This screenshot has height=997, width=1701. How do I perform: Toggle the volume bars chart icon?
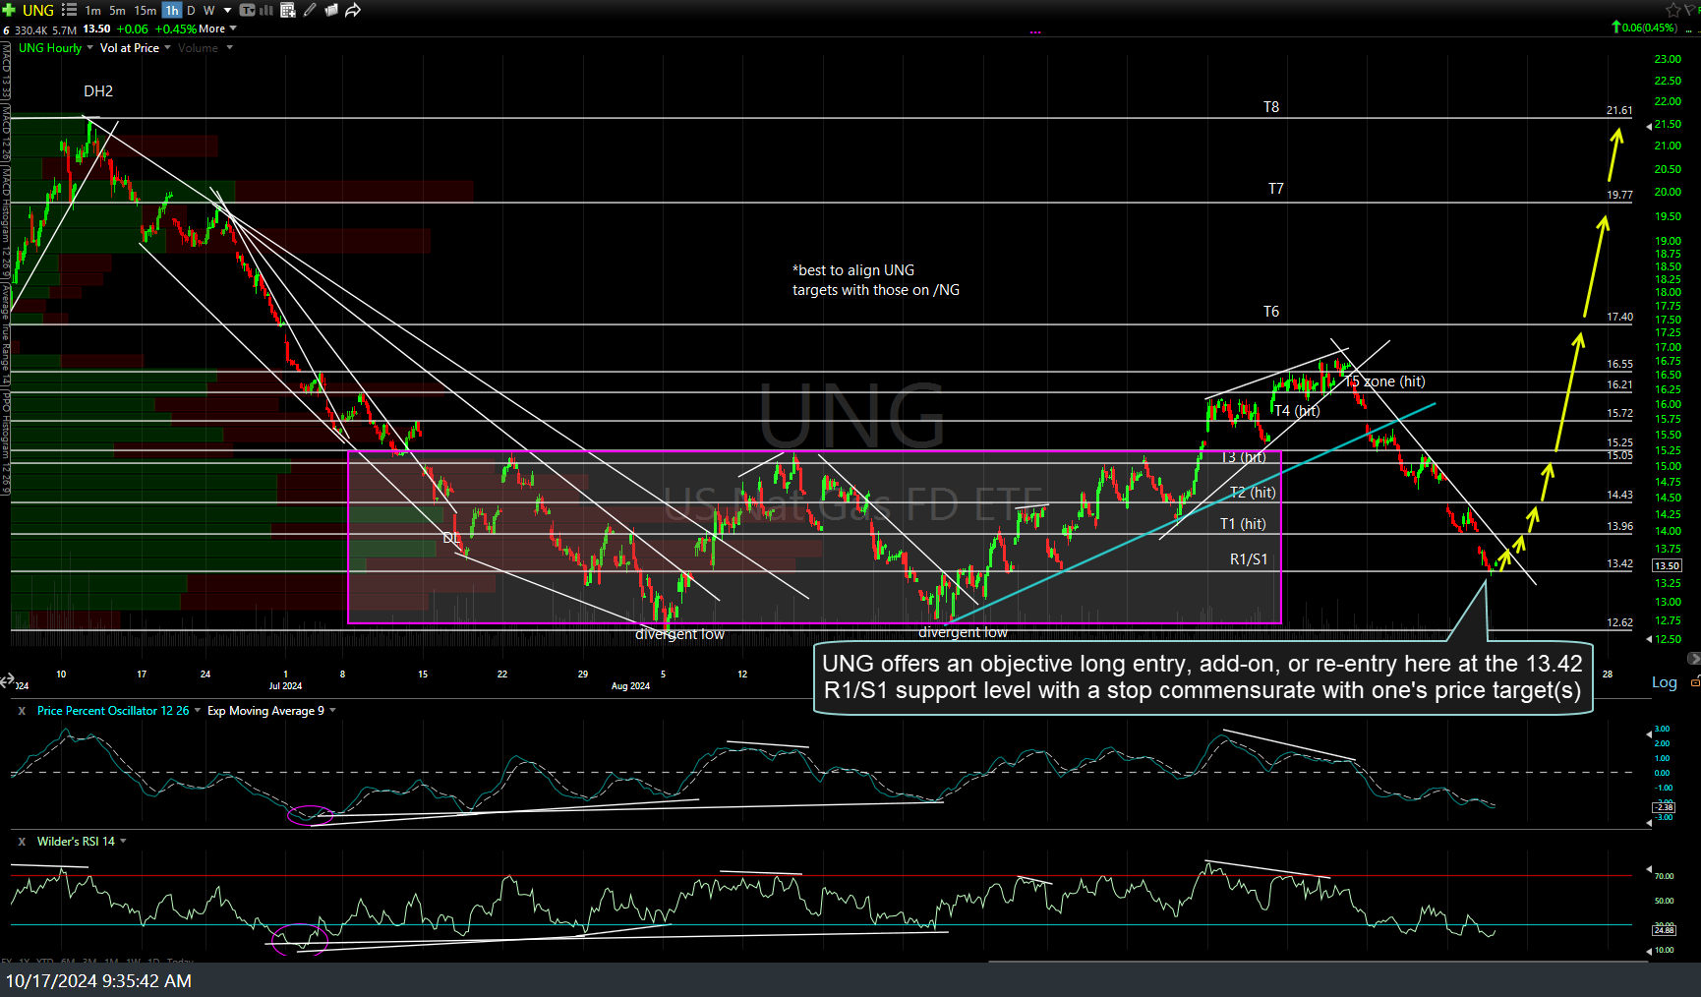266,10
